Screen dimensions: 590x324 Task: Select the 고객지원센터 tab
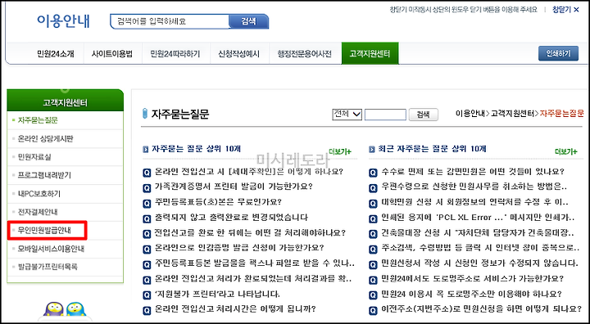(x=370, y=53)
